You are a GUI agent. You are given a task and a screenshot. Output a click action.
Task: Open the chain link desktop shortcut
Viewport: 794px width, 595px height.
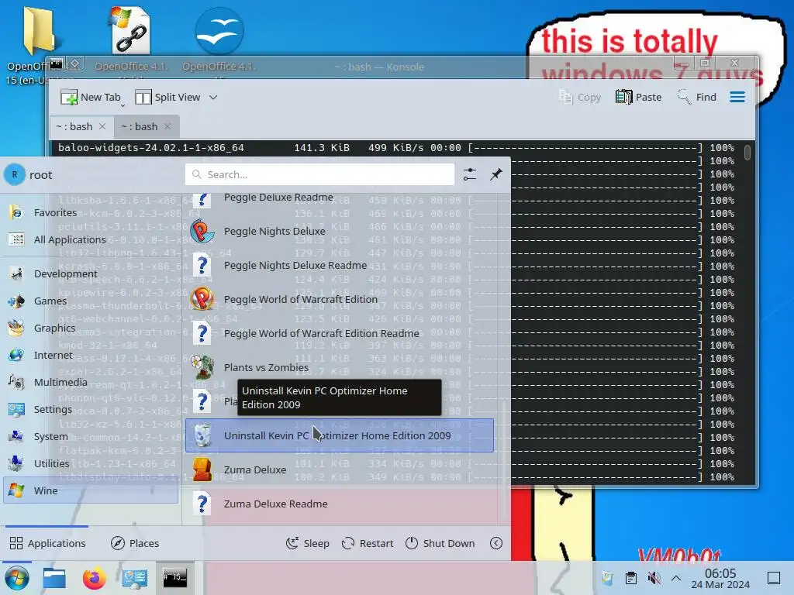130,30
